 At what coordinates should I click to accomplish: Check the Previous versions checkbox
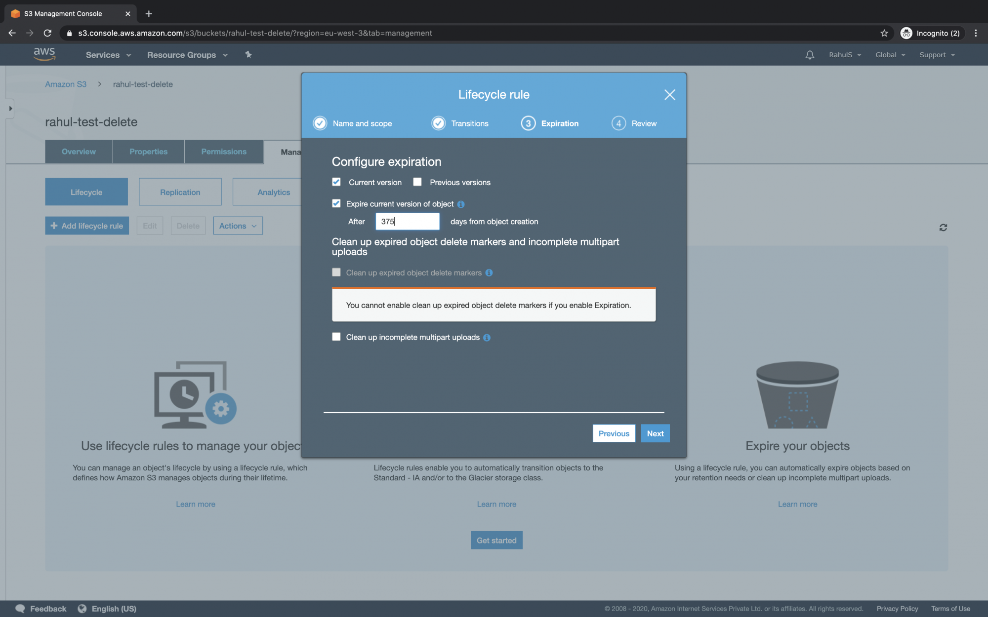click(417, 182)
